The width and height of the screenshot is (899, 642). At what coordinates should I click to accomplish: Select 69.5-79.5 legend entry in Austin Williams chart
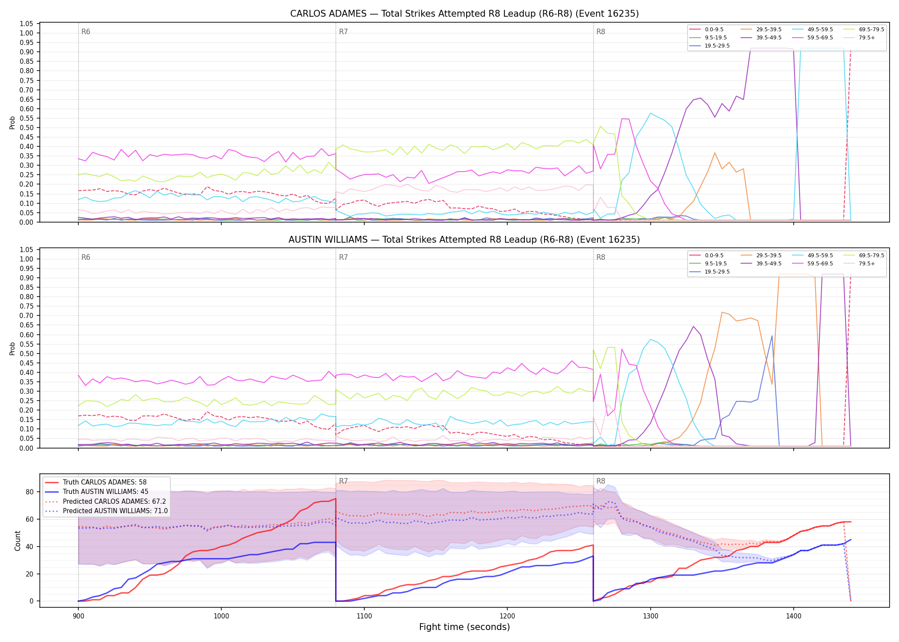tap(864, 256)
